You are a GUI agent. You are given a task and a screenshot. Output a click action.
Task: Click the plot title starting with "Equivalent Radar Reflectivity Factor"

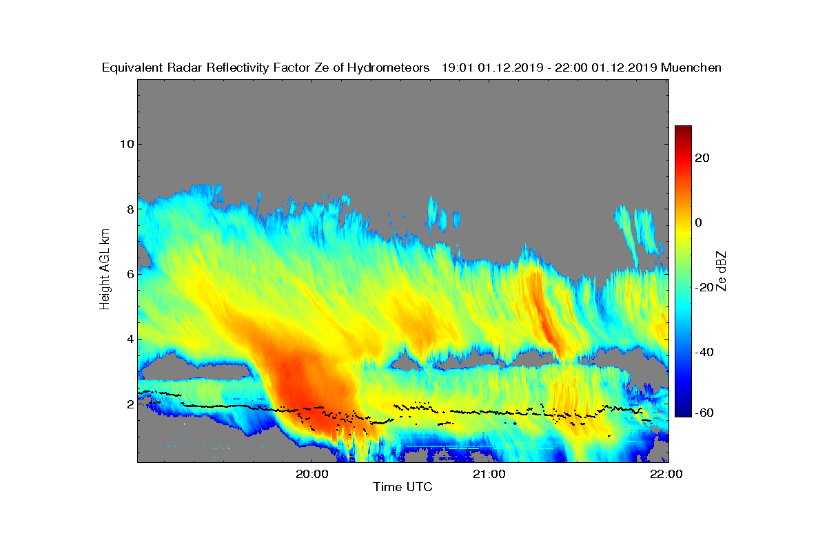tap(411, 67)
